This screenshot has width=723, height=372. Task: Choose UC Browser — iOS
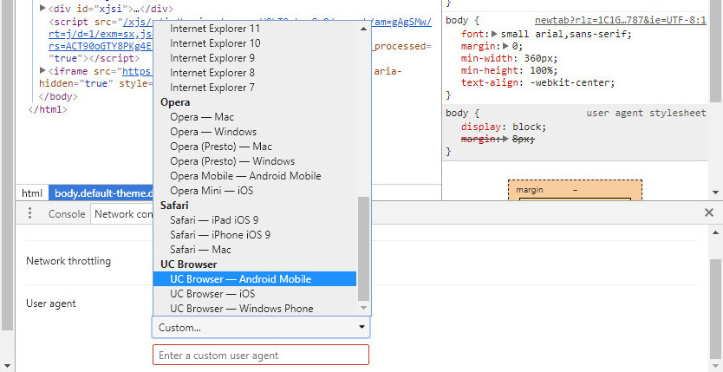click(x=255, y=294)
